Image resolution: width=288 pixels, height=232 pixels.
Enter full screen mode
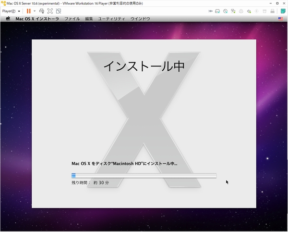[x=50, y=11]
